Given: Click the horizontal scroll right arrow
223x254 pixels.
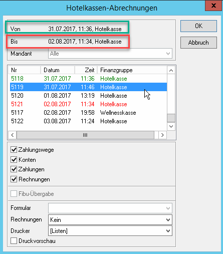Looking at the screenshot, I should pyautogui.click(x=162, y=135).
